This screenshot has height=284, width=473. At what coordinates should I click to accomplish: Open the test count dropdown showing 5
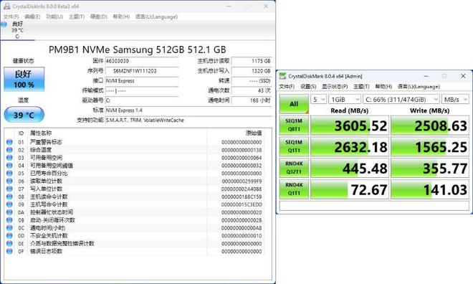318,99
